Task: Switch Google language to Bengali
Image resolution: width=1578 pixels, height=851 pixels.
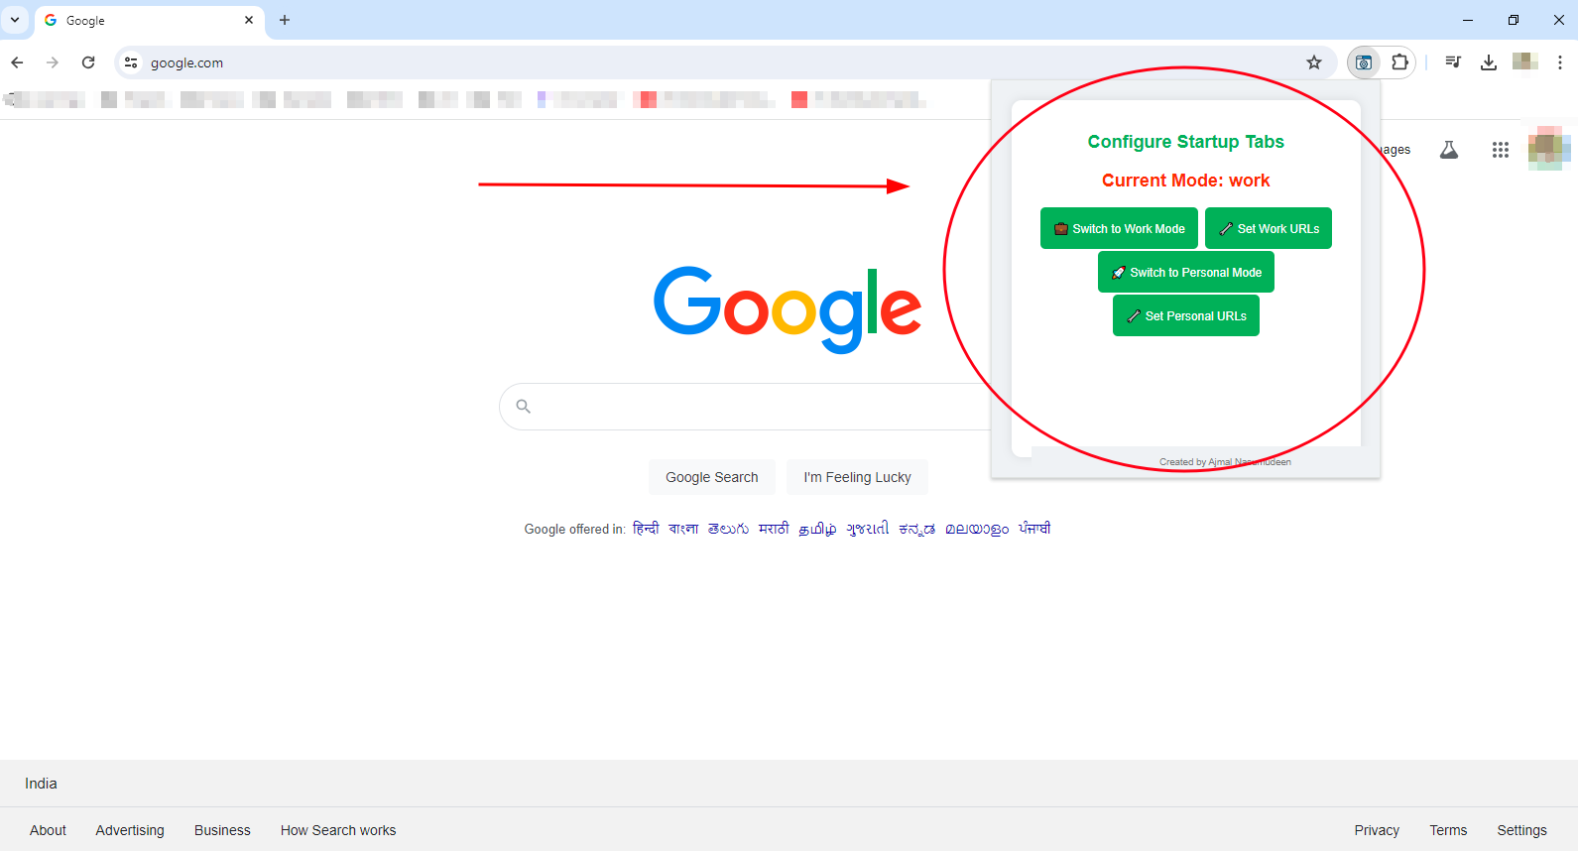Action: click(683, 529)
